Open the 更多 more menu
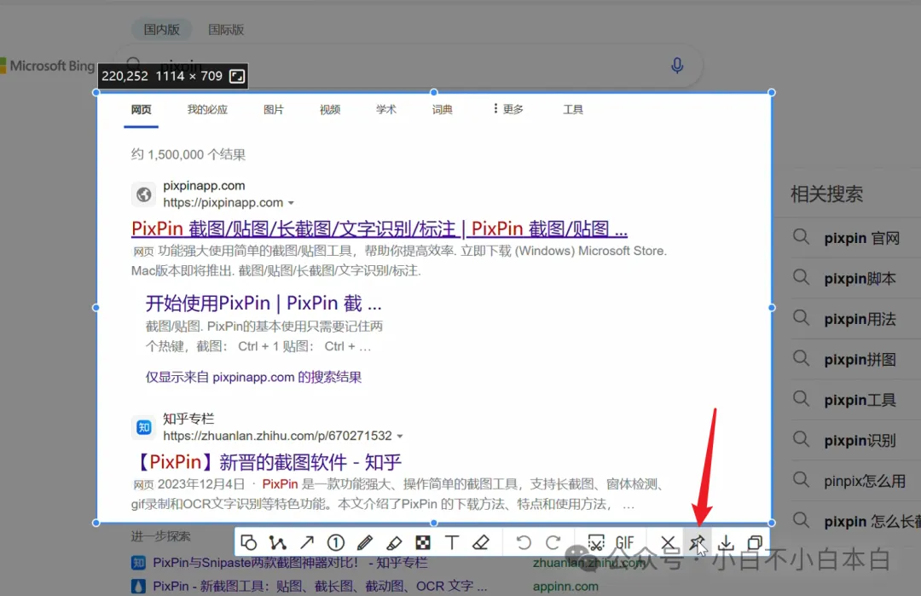This screenshot has width=921, height=596. pos(508,109)
